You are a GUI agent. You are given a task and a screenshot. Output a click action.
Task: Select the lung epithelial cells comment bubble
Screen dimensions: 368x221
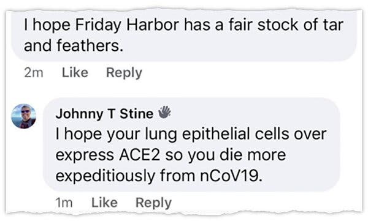click(x=192, y=144)
